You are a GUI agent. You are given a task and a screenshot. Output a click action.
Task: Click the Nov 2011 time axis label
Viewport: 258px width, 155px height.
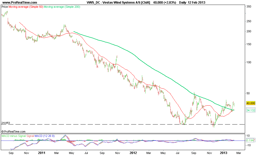tap(117, 153)
